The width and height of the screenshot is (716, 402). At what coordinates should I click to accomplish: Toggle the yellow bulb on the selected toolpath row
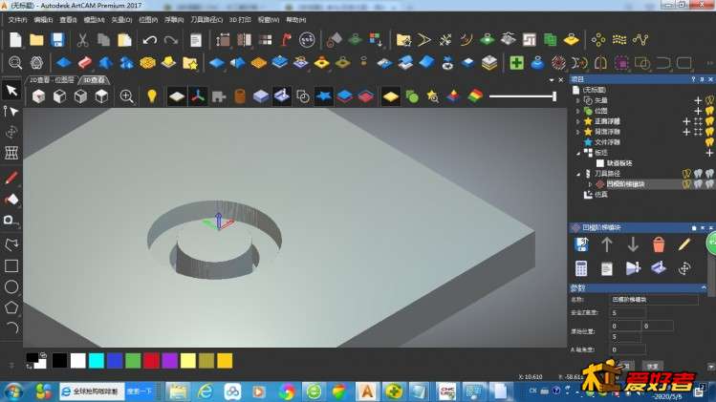click(686, 184)
